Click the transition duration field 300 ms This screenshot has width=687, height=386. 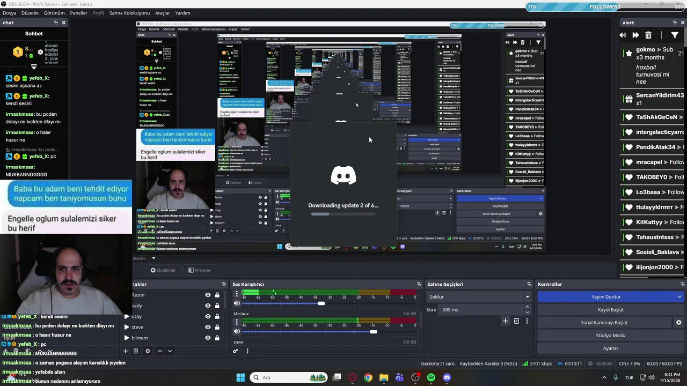481,309
